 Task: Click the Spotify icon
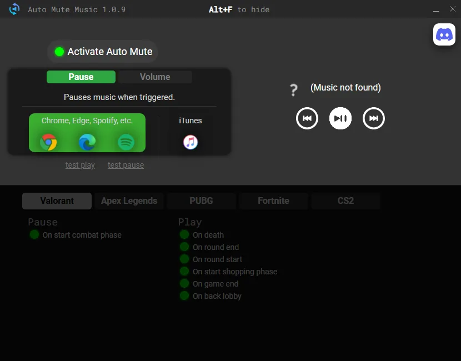pos(126,142)
